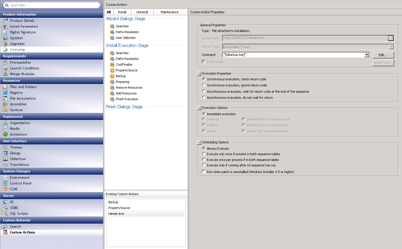Choose Execute only once if present option

[204, 154]
